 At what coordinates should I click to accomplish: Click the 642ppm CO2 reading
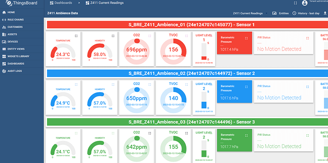tap(136, 147)
